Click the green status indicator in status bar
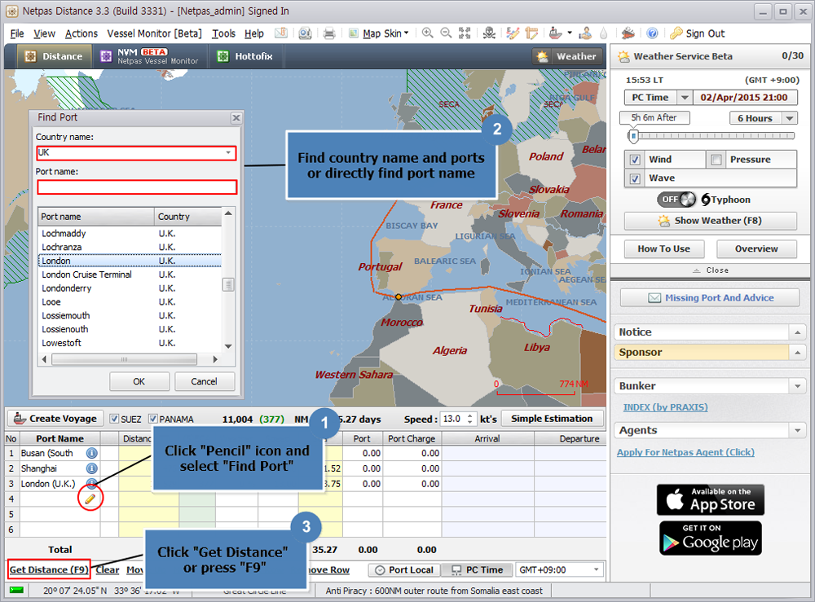This screenshot has height=602, width=815. [16, 590]
